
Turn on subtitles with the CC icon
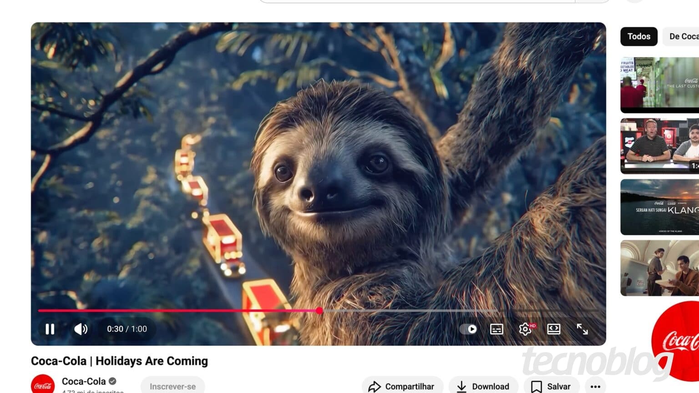pyautogui.click(x=496, y=329)
